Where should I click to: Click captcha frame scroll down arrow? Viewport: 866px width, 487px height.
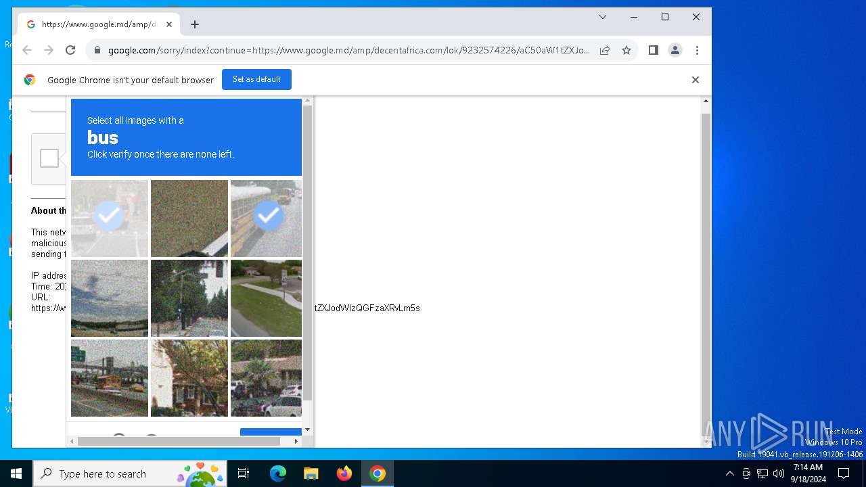[x=308, y=430]
